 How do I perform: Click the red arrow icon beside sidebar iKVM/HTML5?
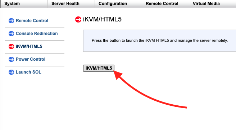(x=11, y=46)
